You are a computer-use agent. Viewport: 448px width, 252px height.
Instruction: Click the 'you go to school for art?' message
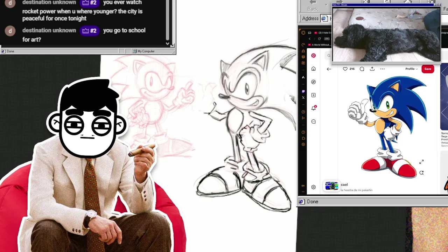pos(84,35)
